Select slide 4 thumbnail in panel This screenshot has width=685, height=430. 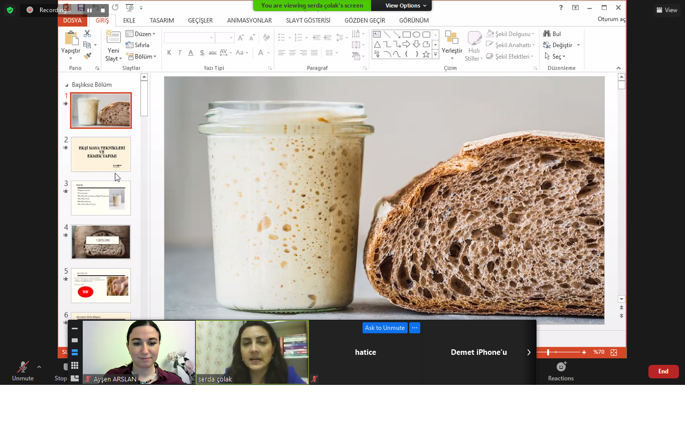[101, 242]
